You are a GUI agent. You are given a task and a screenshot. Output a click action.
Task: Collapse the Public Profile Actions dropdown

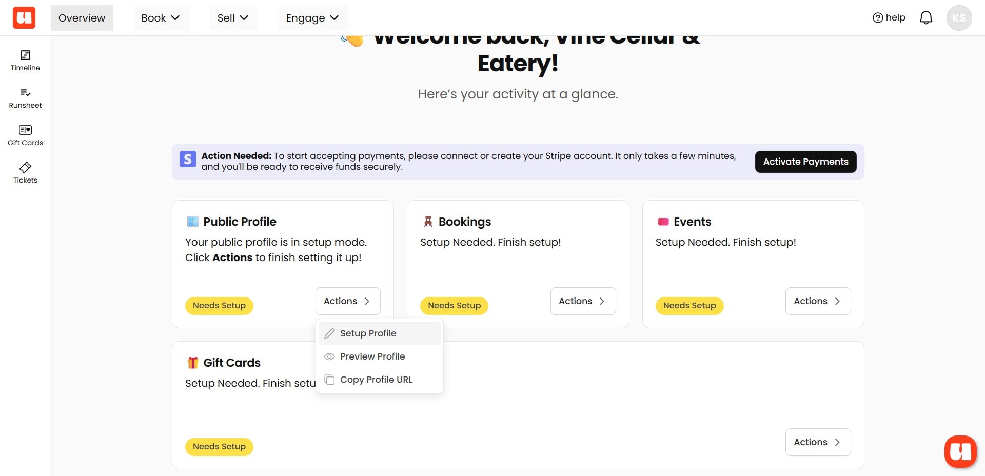[x=348, y=301]
